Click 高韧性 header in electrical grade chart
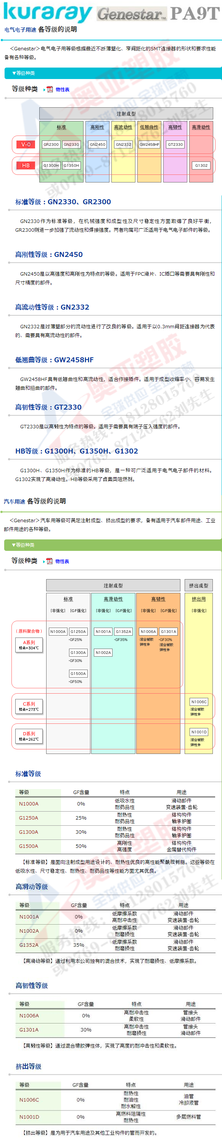 tap(175, 127)
